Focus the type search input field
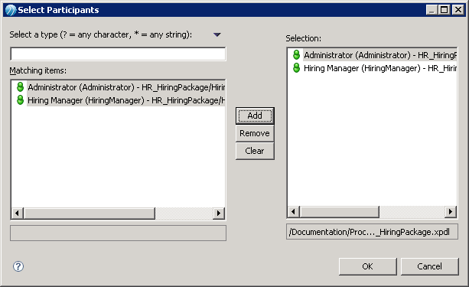The image size is (469, 287). (118, 54)
